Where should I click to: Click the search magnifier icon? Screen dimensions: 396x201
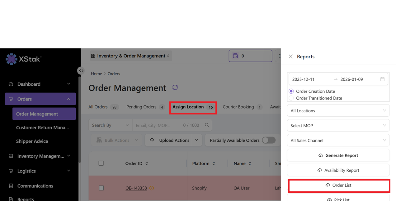[x=207, y=125]
